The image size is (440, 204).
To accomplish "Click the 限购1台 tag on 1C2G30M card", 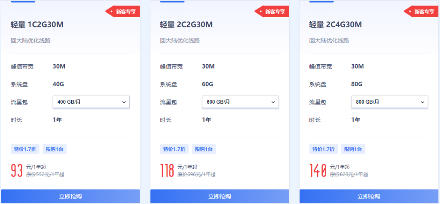I will click(55, 149).
